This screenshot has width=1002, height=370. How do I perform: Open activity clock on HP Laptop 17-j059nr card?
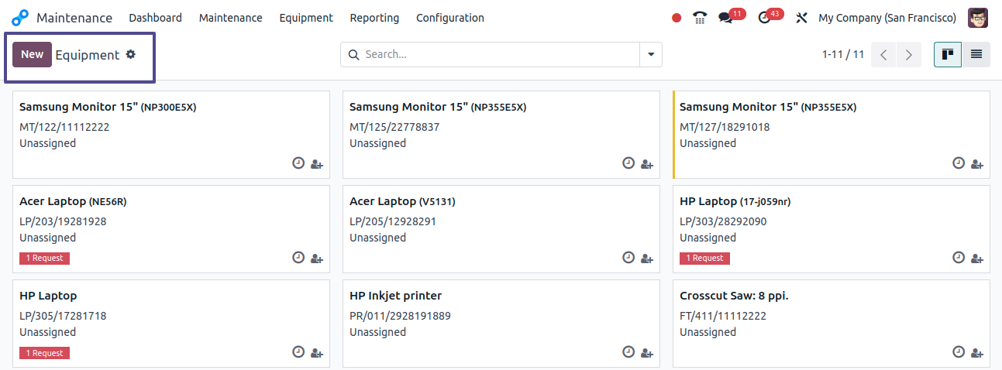point(959,258)
